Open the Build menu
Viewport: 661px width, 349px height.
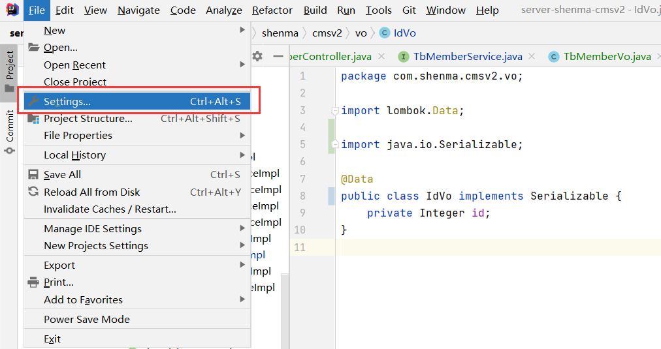pyautogui.click(x=315, y=10)
